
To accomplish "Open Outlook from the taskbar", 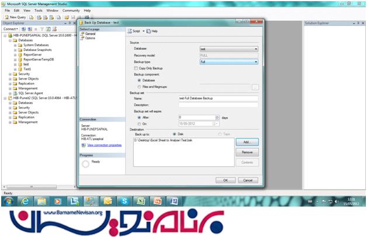I will pyautogui.click(x=108, y=201).
